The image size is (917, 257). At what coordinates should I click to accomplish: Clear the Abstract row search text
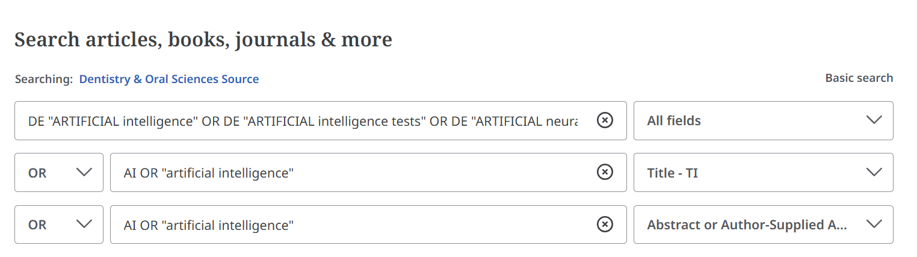point(605,224)
